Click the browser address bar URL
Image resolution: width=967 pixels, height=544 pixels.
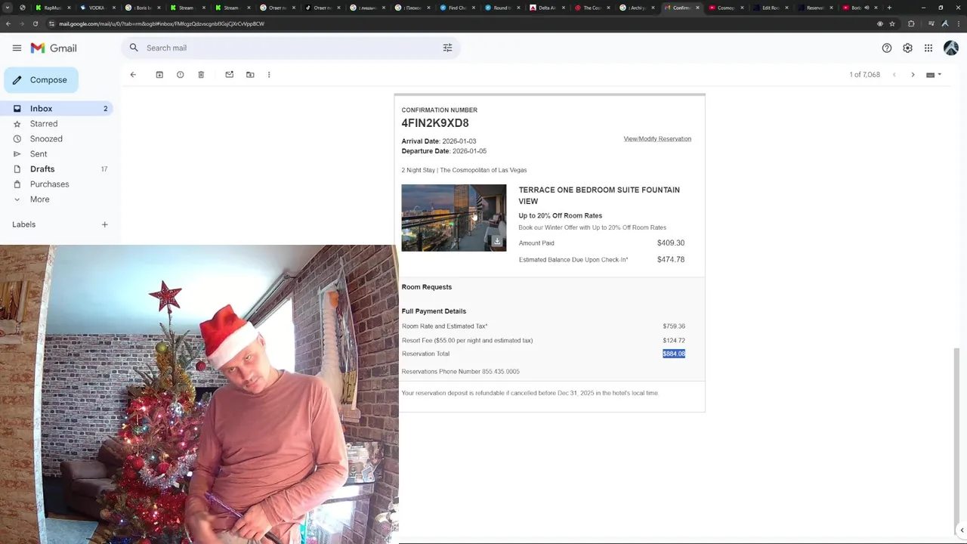click(162, 23)
